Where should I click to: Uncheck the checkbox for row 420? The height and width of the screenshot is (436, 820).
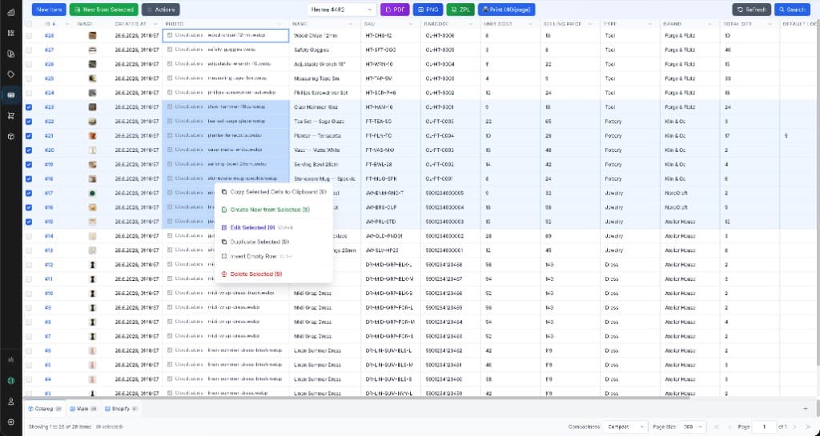tap(29, 150)
